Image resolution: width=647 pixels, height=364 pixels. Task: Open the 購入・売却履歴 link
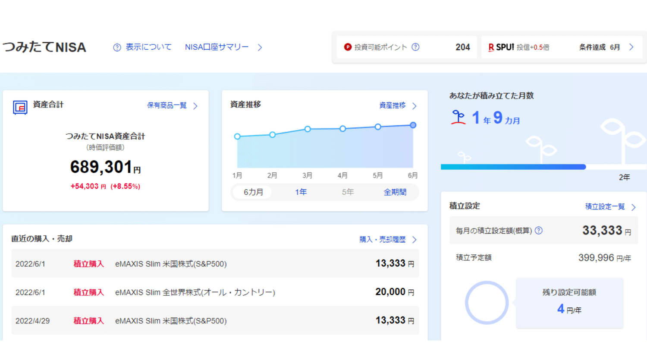(383, 239)
